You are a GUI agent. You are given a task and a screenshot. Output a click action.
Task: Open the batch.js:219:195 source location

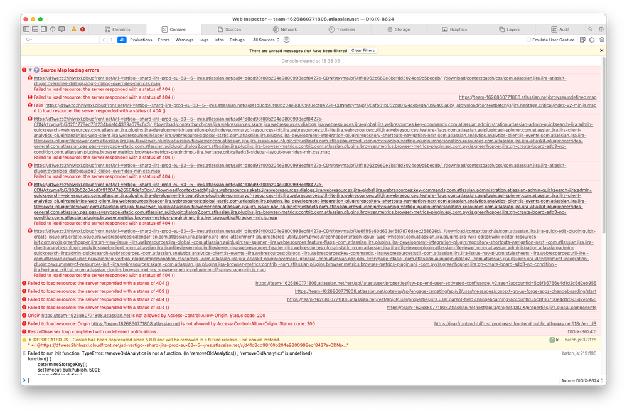click(579, 353)
